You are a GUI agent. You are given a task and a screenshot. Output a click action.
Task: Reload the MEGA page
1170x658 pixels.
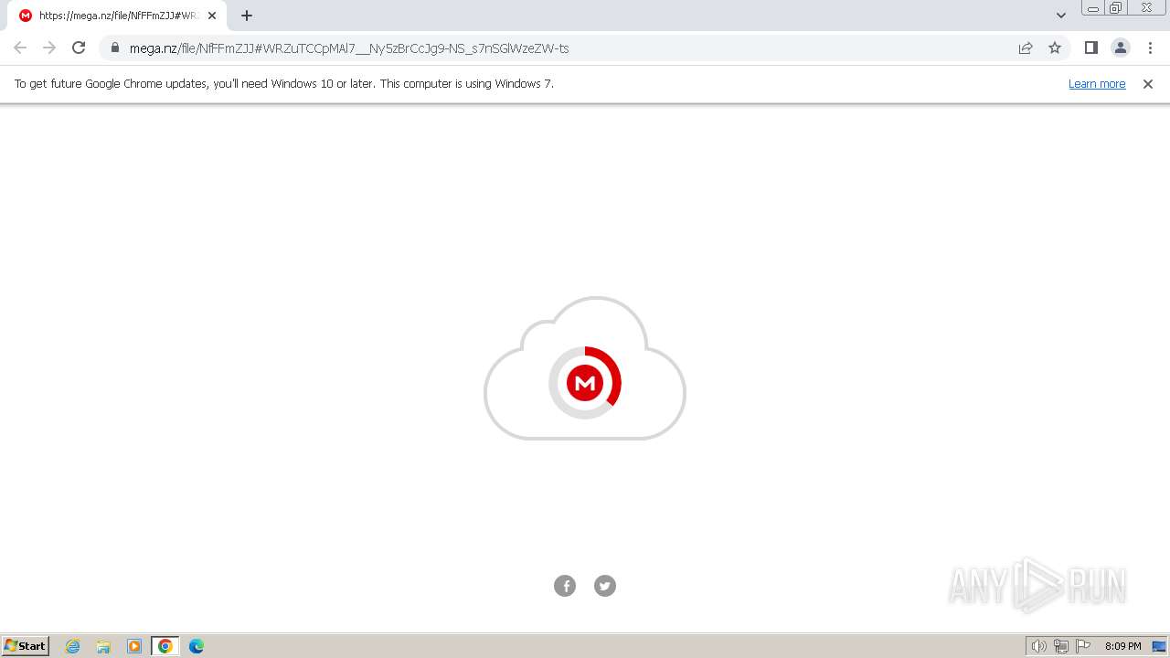coord(79,48)
